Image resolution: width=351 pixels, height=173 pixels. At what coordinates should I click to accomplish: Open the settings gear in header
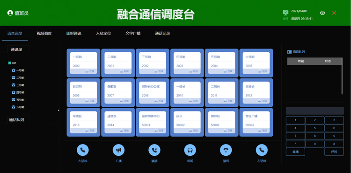click(322, 13)
